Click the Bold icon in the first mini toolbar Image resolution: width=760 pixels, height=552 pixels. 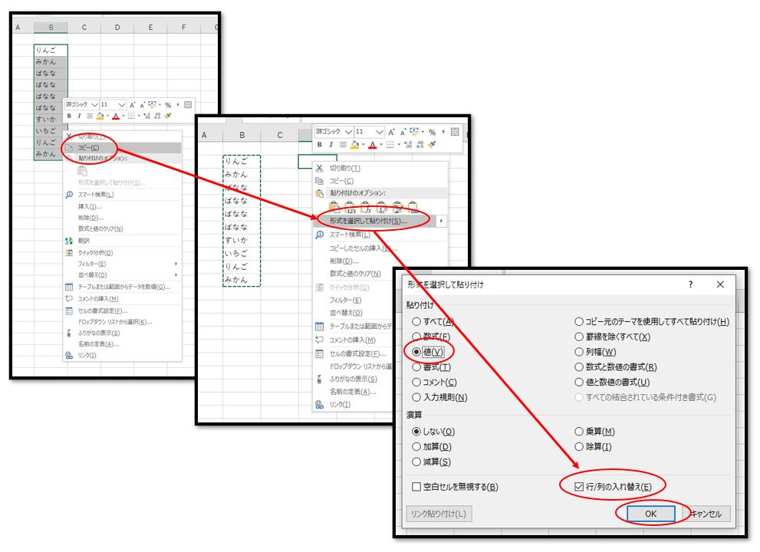click(69, 117)
